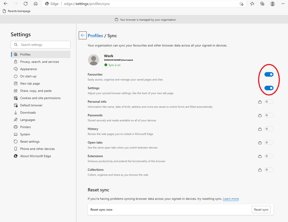
Task: Click the back arrow to return to Profiles
Action: click(x=82, y=35)
